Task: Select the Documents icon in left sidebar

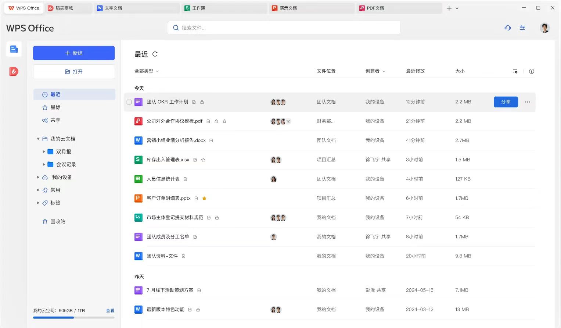Action: click(14, 49)
